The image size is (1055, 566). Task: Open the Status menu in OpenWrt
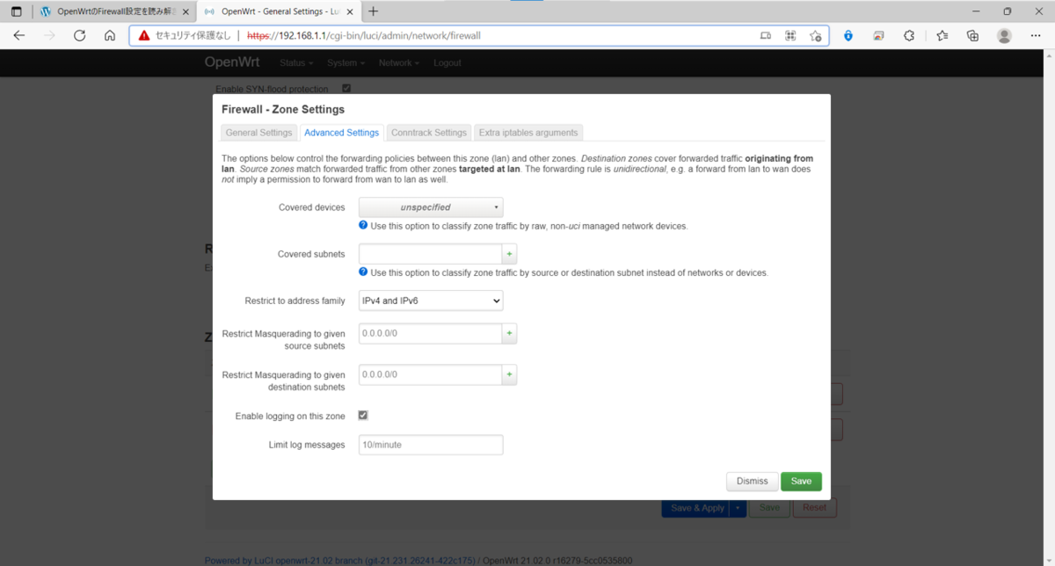coord(296,63)
